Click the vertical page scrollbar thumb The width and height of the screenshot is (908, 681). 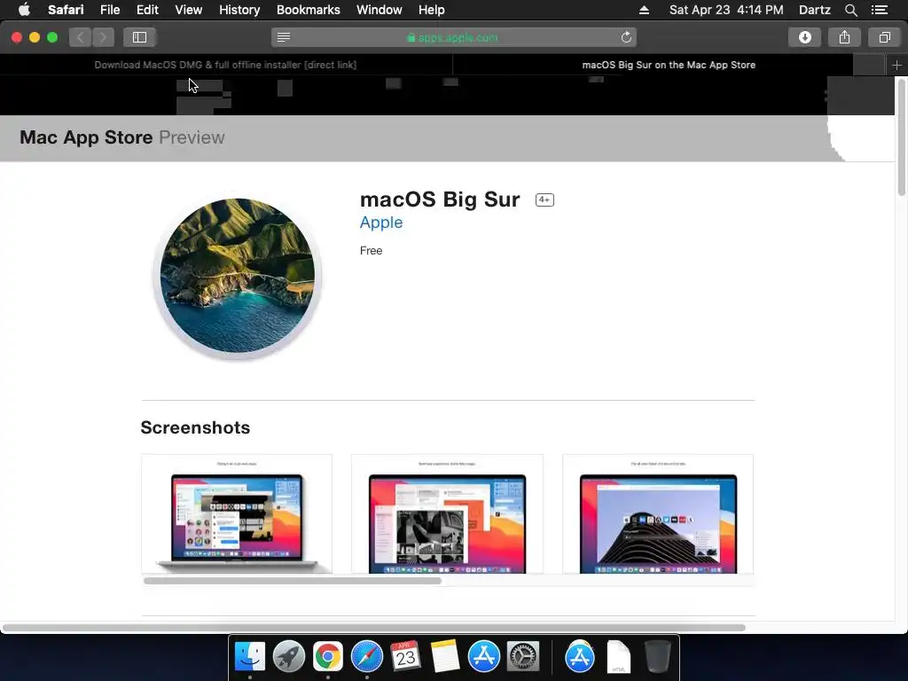click(x=902, y=137)
